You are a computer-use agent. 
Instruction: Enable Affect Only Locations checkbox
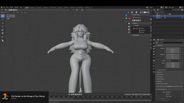pyautogui.click(x=139, y=30)
